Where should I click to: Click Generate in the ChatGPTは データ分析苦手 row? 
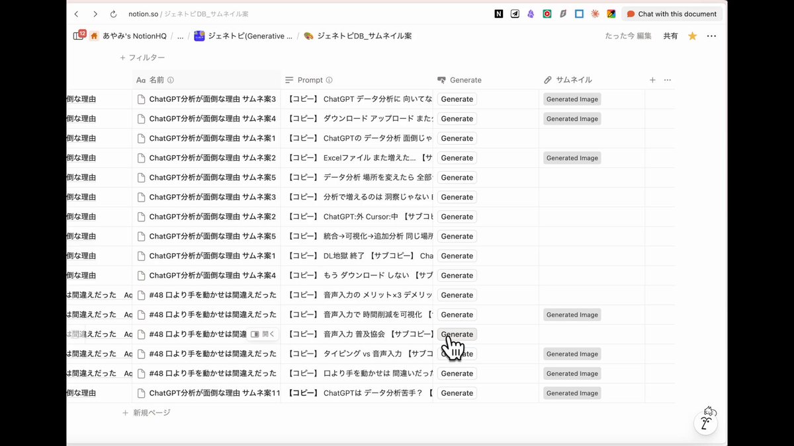[457, 393]
